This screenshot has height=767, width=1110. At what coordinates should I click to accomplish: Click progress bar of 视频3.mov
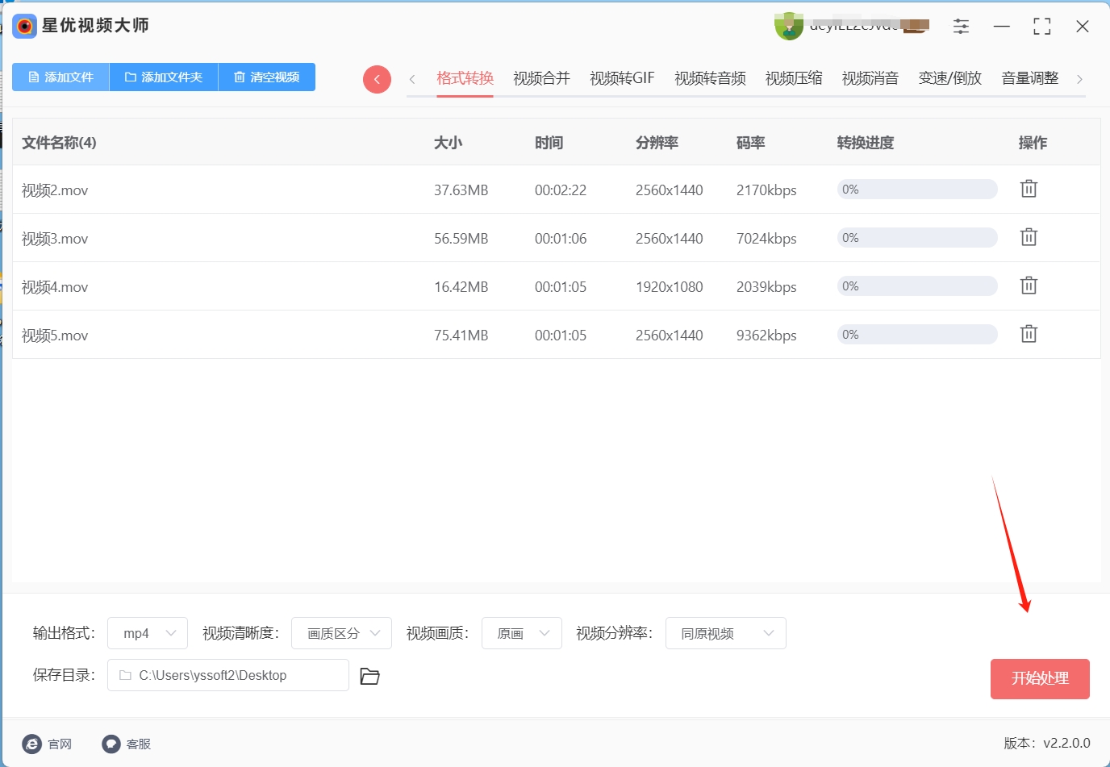click(x=917, y=238)
